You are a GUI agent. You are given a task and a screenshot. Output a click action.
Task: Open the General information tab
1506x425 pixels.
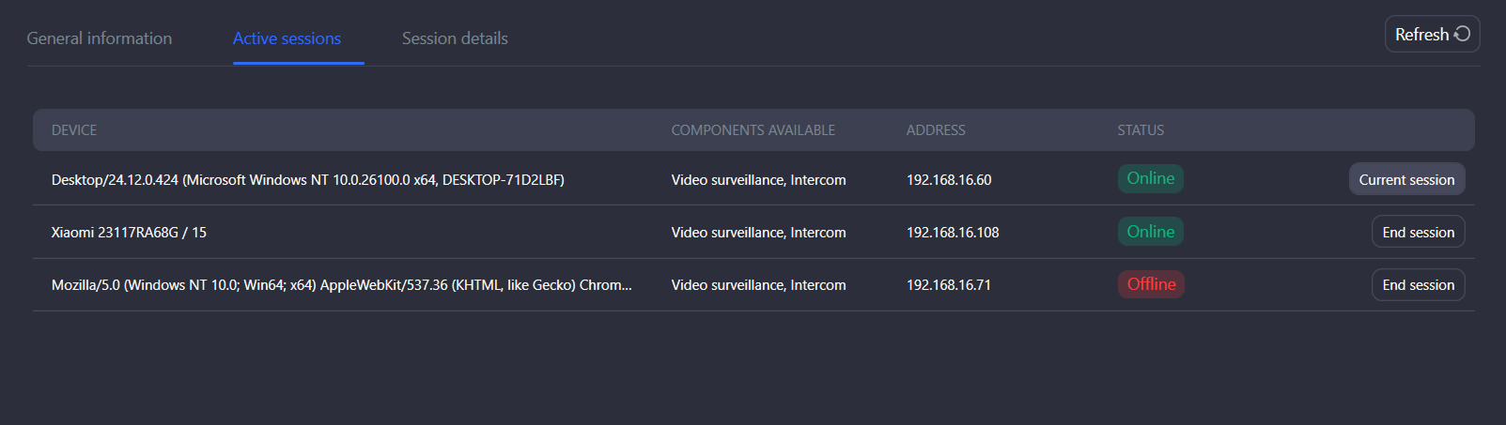click(100, 38)
